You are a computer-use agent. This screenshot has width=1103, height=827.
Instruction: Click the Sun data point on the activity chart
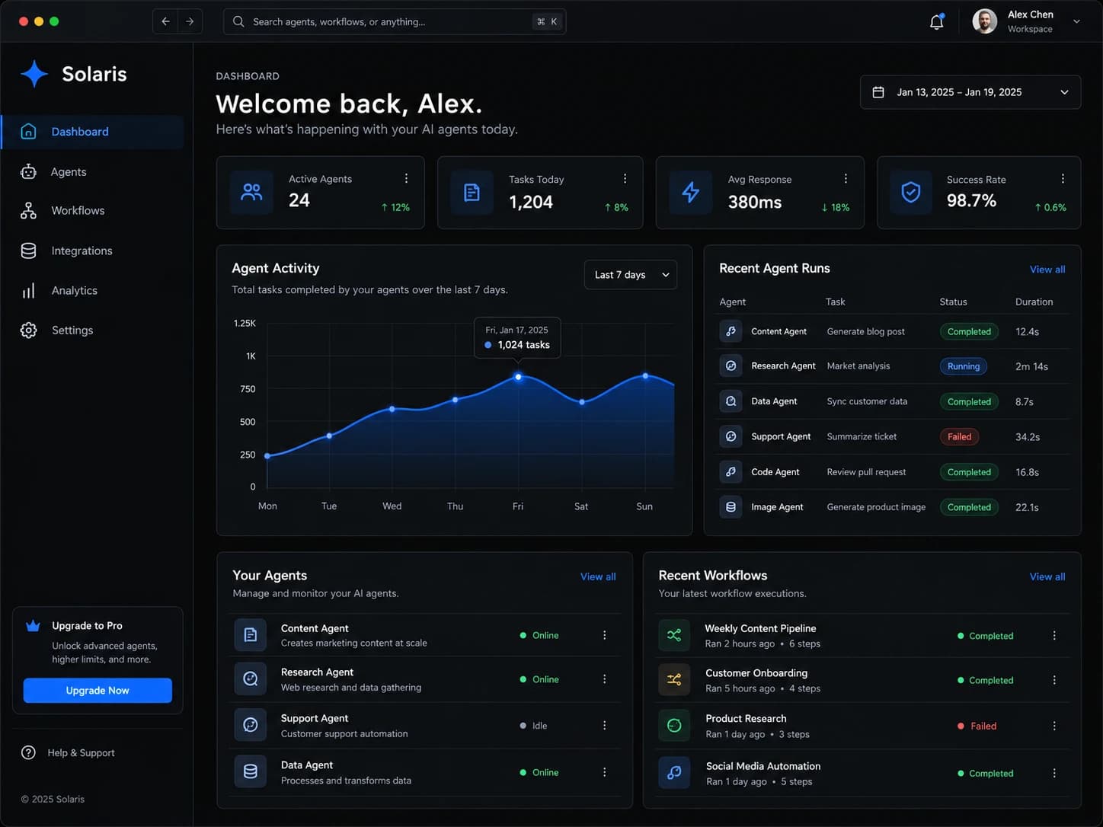click(x=645, y=376)
